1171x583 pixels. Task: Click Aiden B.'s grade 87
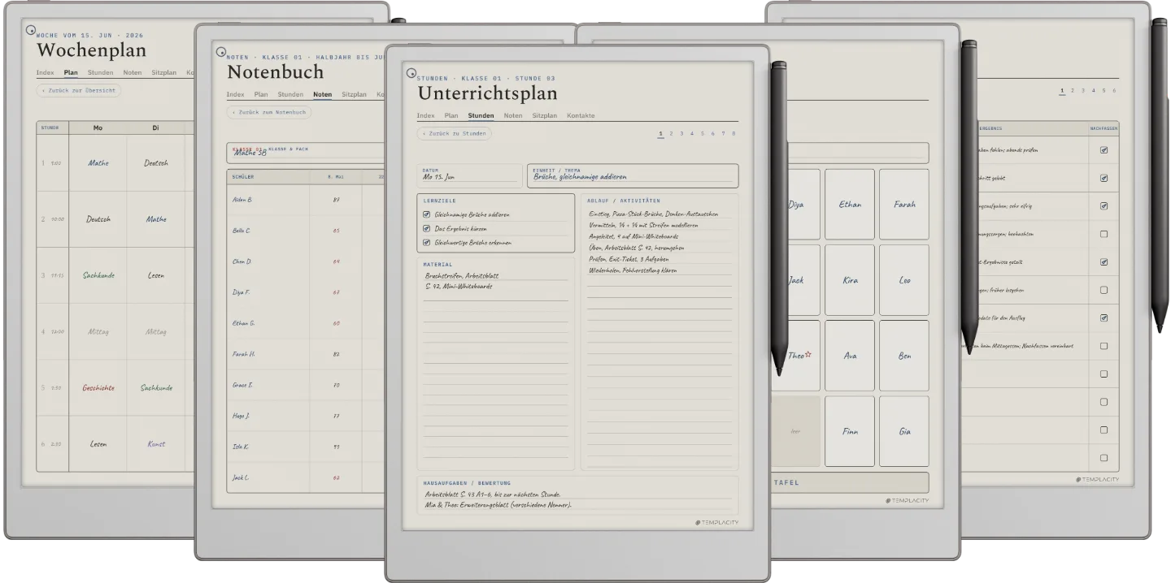335,200
